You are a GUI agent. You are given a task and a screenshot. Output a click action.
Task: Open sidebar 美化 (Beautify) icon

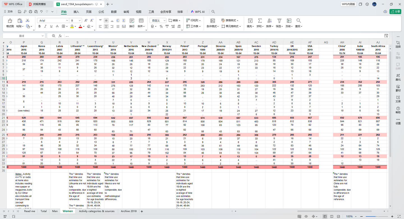[x=398, y=77]
